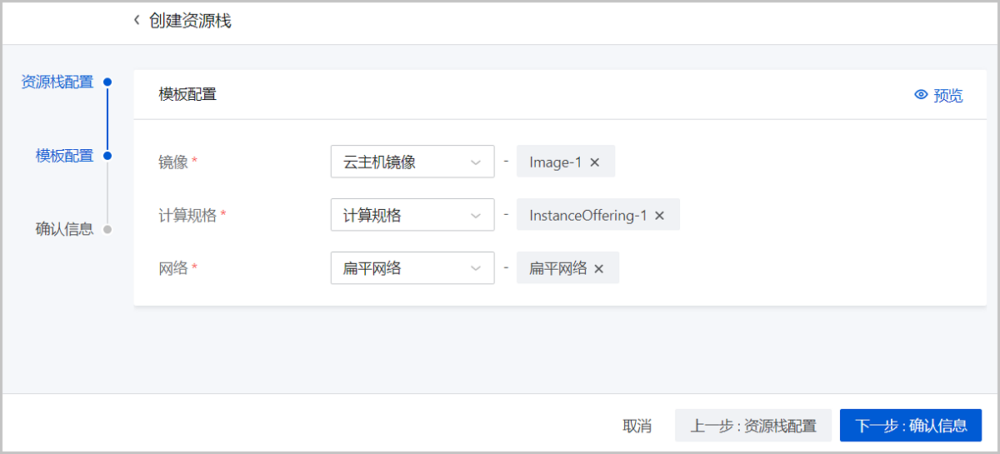Click the gray 确认信息 step dot
This screenshot has width=1000, height=454.
click(x=107, y=229)
